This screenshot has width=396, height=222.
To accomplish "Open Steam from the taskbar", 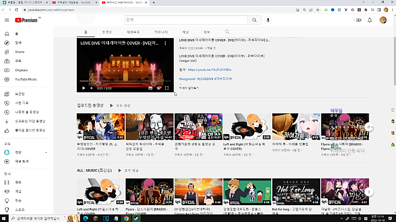I will pos(136,219).
